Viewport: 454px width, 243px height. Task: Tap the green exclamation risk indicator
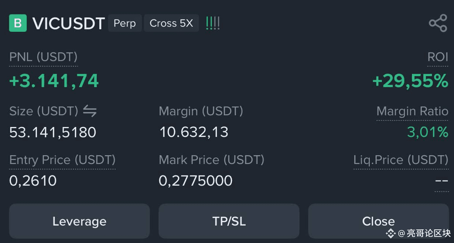point(213,23)
